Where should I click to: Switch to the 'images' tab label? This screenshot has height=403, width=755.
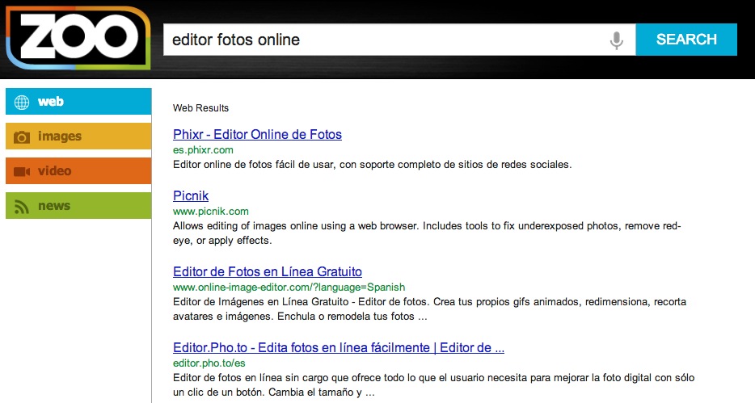60,136
